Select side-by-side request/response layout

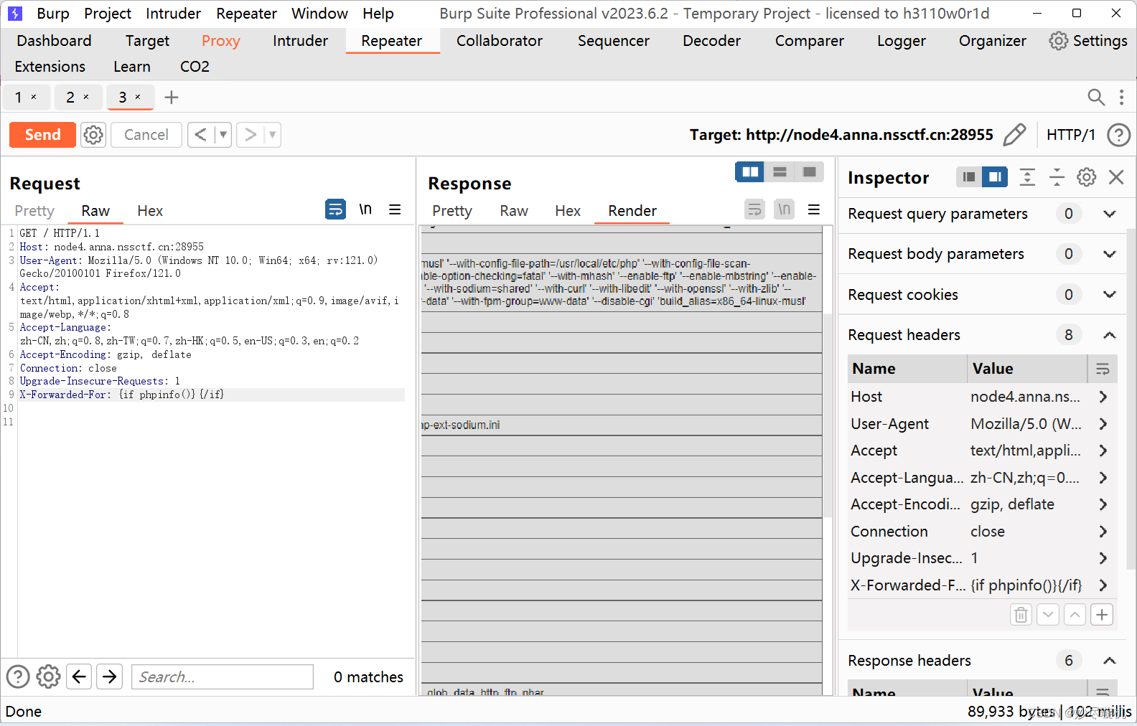(750, 172)
